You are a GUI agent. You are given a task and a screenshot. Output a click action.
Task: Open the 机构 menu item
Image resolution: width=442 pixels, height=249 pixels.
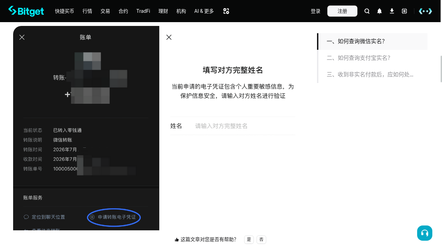coord(181,11)
